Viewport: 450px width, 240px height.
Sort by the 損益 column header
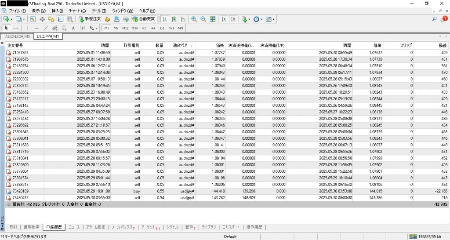tap(439, 45)
